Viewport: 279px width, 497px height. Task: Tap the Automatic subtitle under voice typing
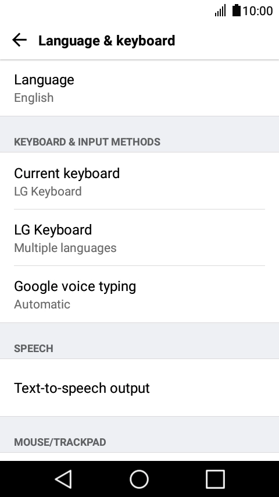[42, 304]
